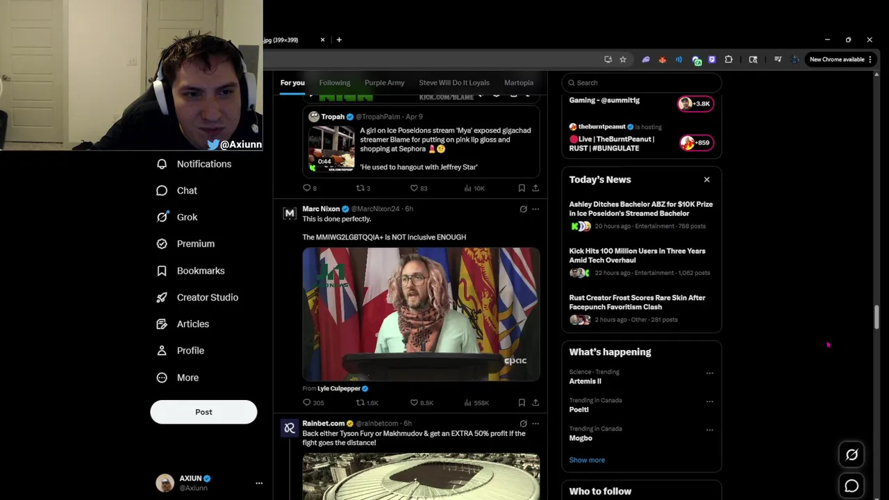Play the Marc Nixon post video
This screenshot has width=889, height=500.
tap(421, 314)
